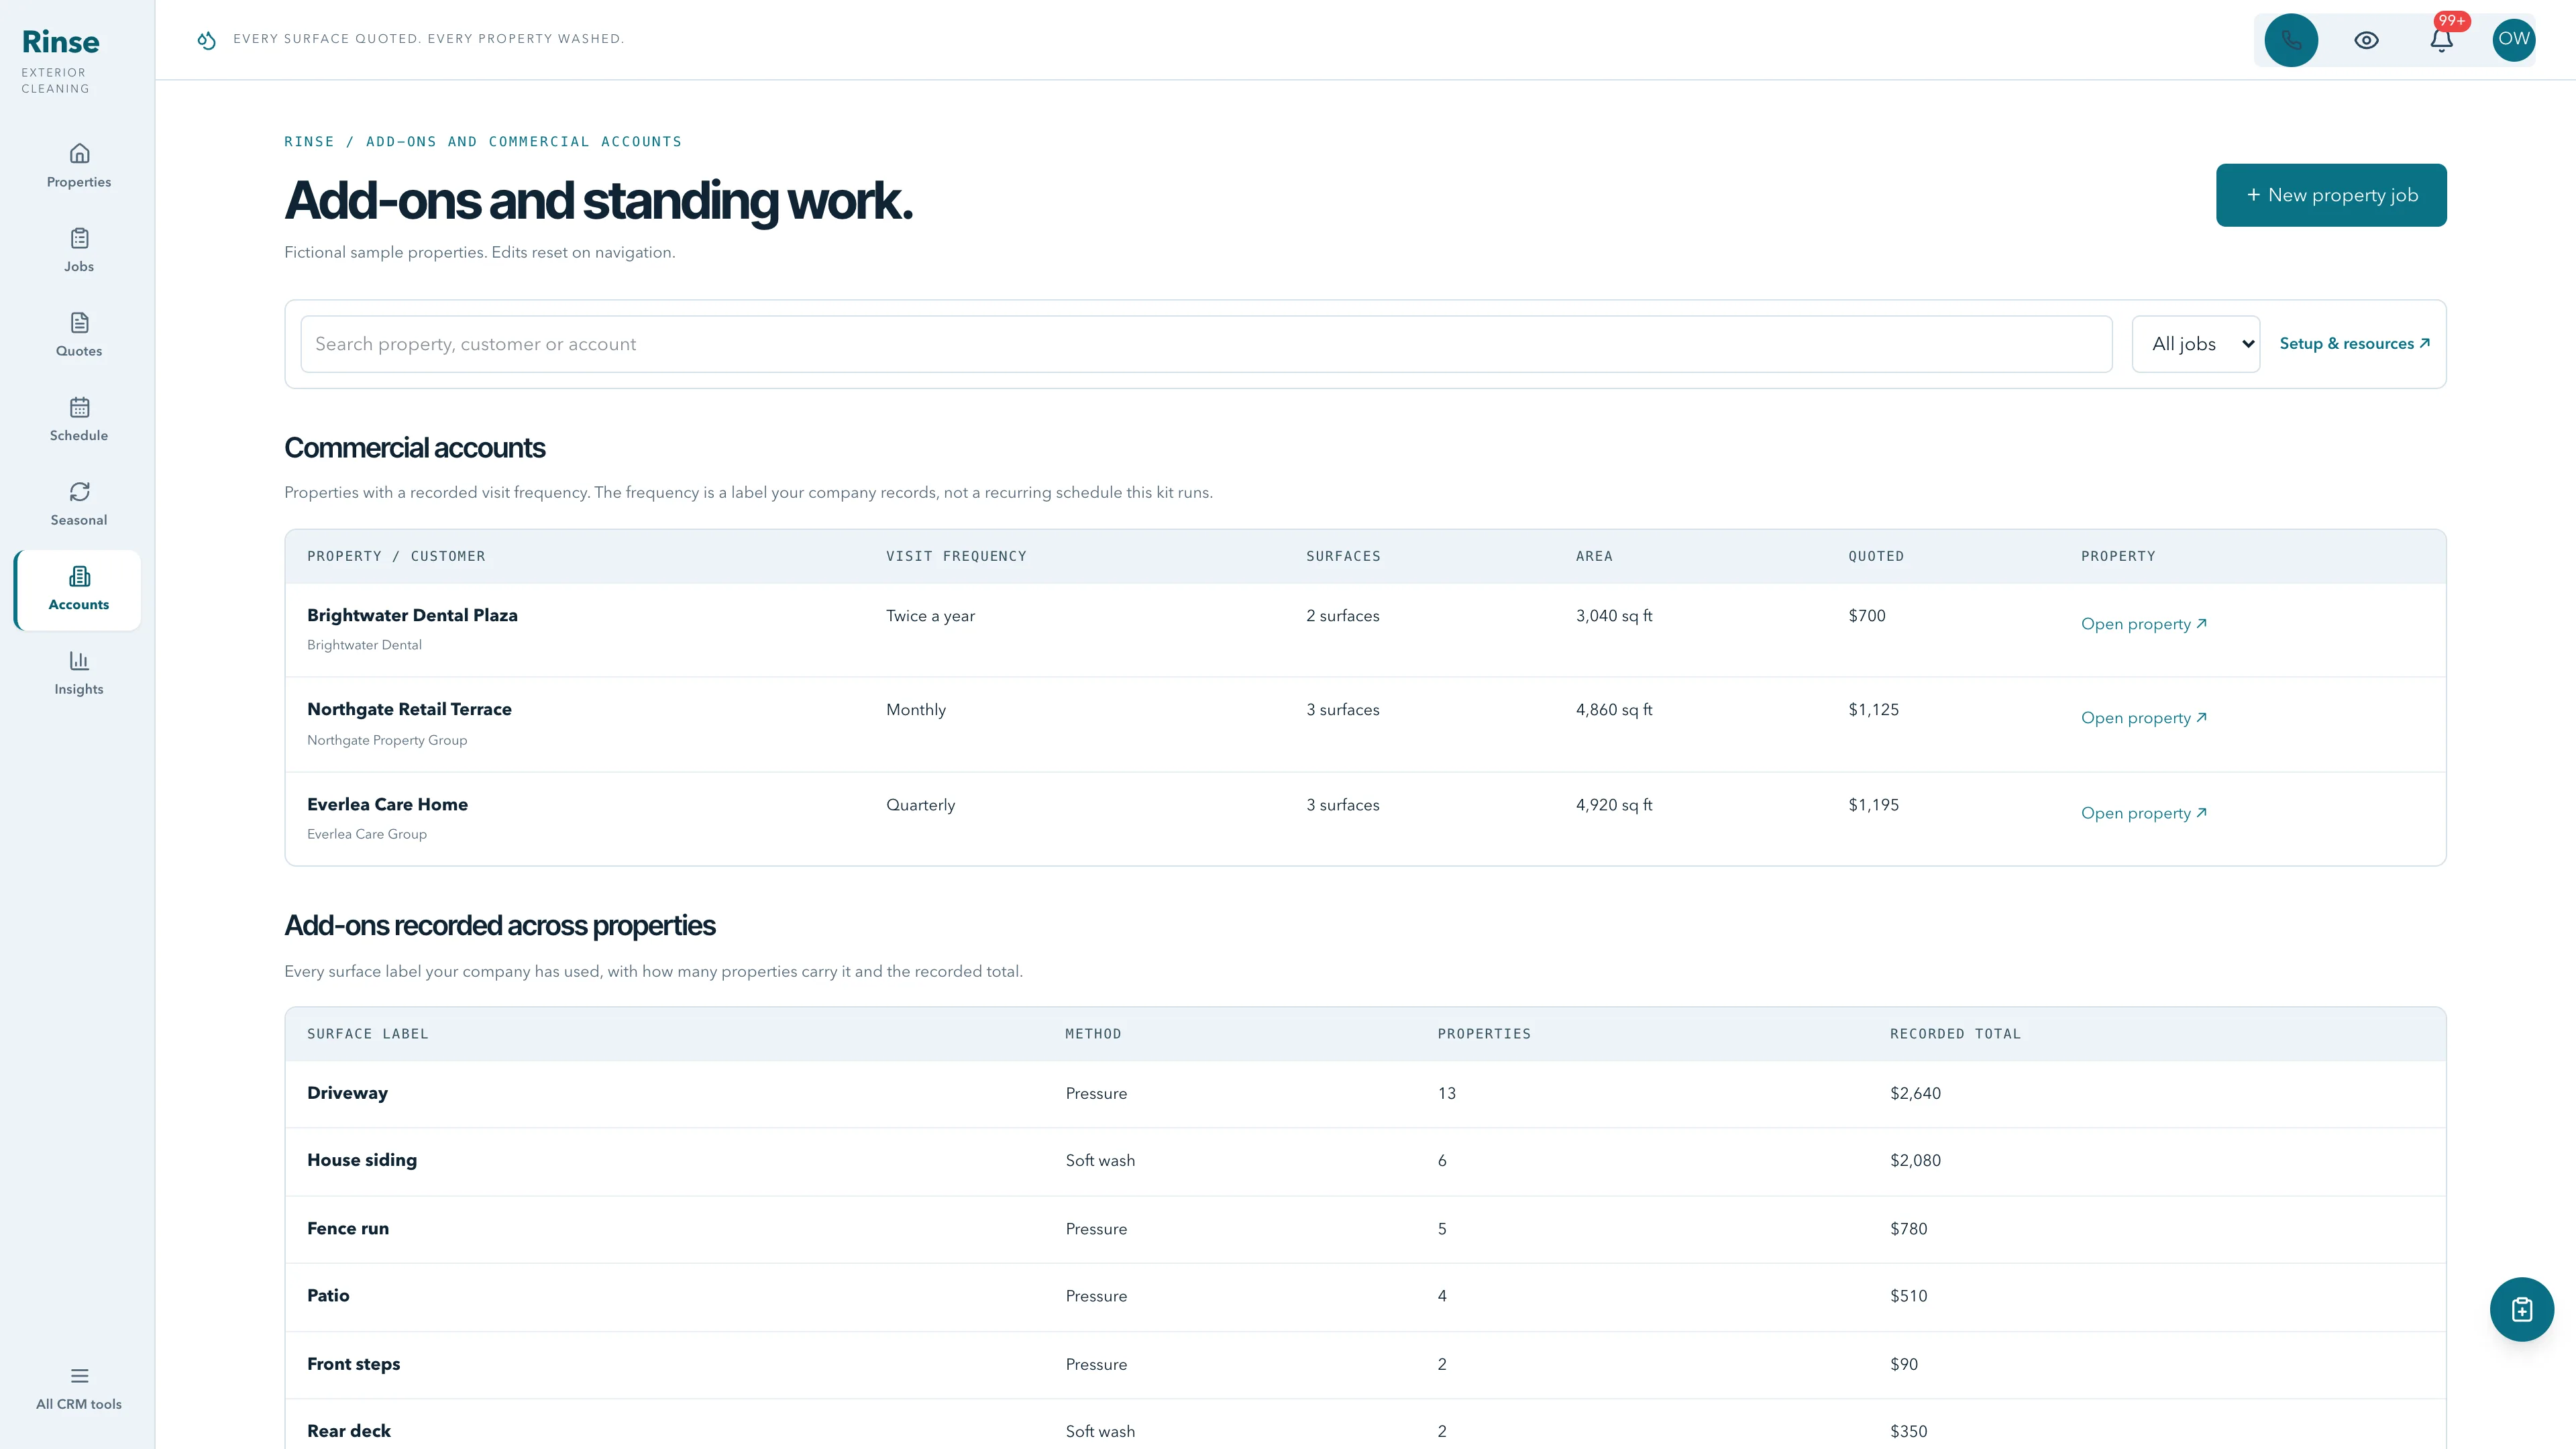Open the Insights chart section
This screenshot has width=2576, height=1449.
click(x=78, y=673)
